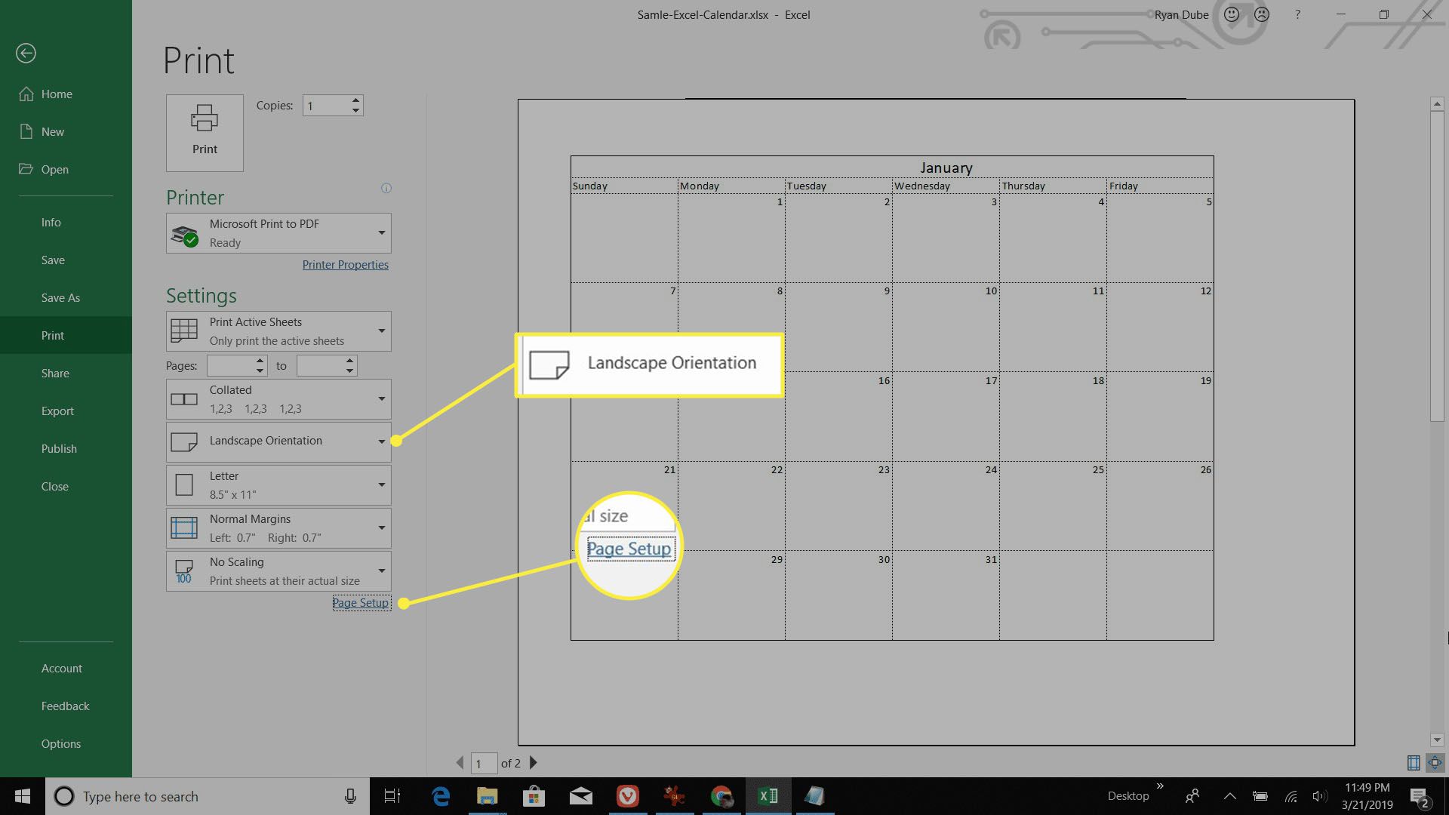Open the Home menu item

click(56, 94)
